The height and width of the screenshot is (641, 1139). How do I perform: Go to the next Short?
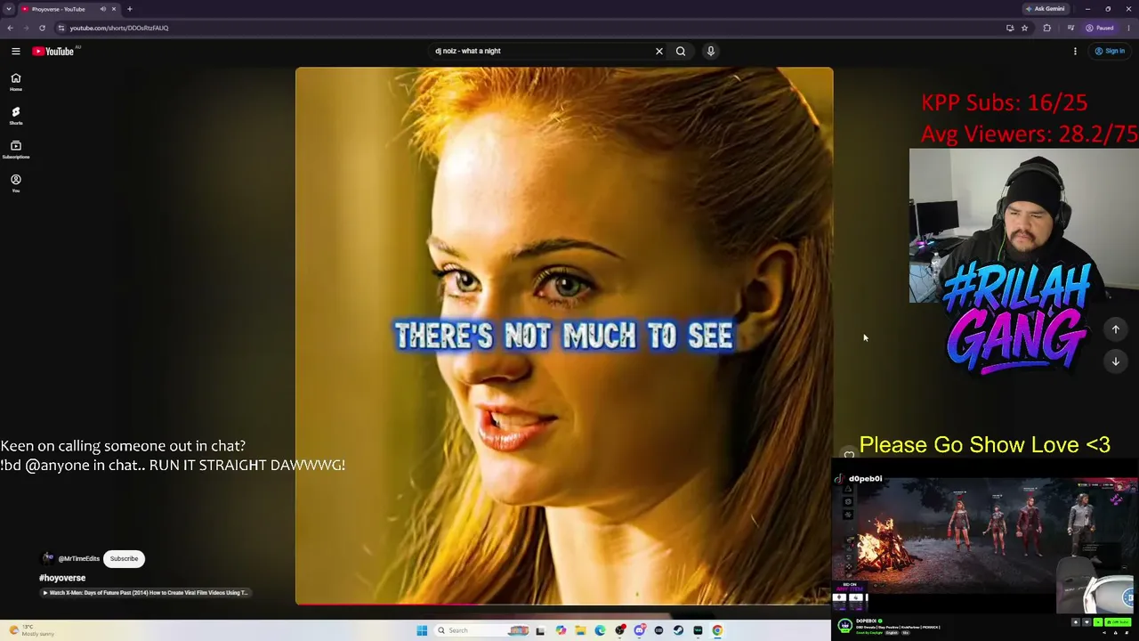point(1115,361)
